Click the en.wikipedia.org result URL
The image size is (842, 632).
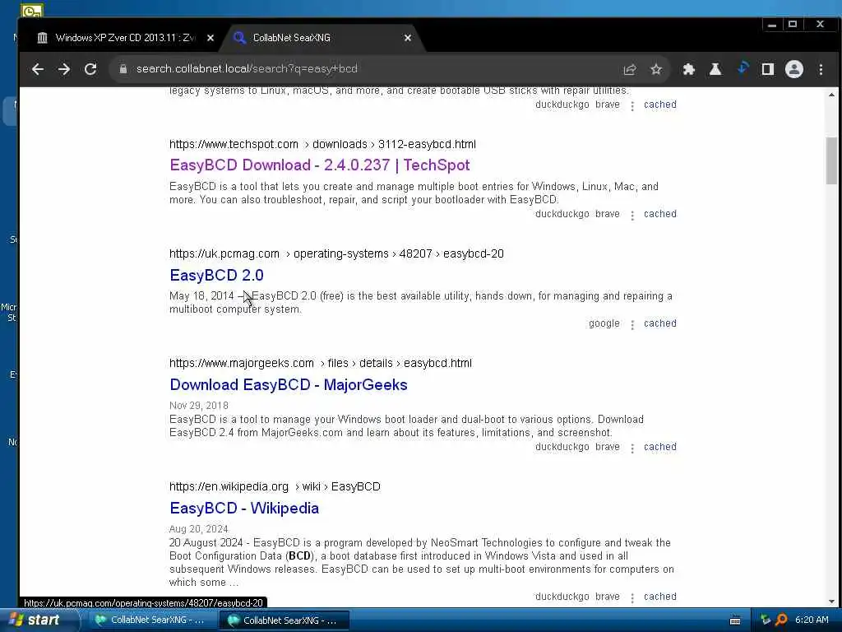point(275,487)
